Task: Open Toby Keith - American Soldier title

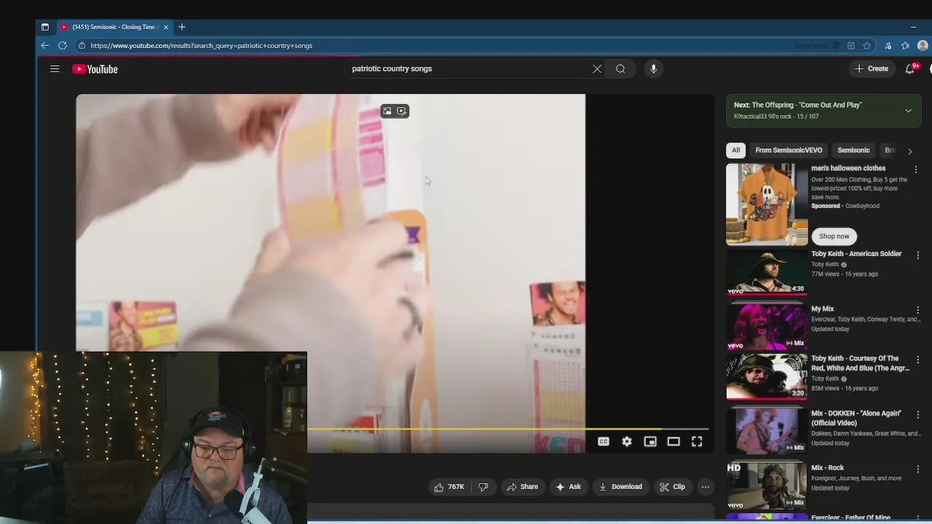Action: click(x=856, y=254)
